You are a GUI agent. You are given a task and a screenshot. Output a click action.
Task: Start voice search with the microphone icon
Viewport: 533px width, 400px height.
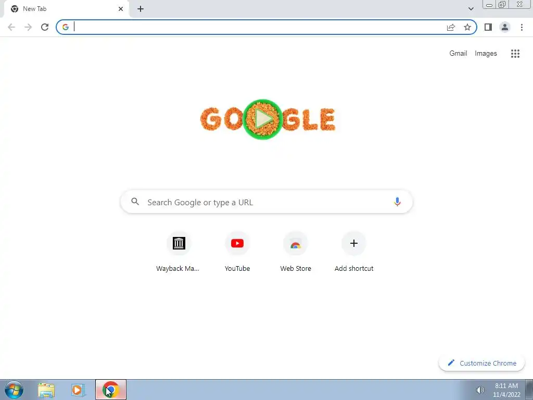(x=397, y=202)
